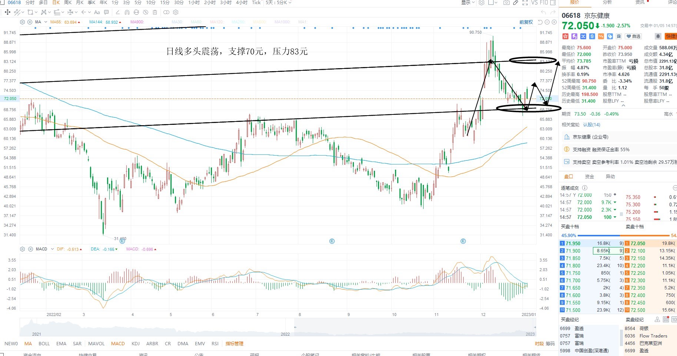Add stock to 自选 watchlist
The image size is (677, 356).
633,36
